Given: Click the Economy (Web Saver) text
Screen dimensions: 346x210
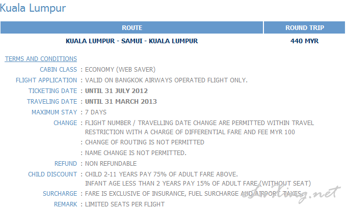Looking at the screenshot, I should (x=120, y=70).
